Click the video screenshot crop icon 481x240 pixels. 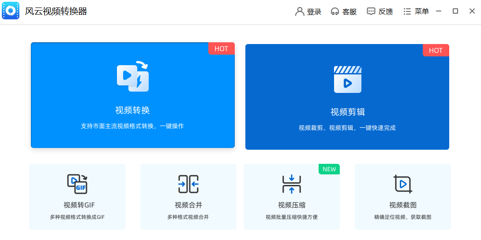pyautogui.click(x=402, y=184)
